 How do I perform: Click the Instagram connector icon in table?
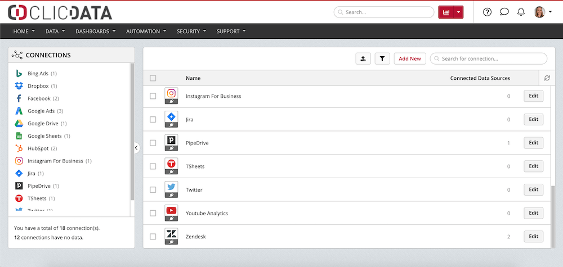(x=171, y=96)
